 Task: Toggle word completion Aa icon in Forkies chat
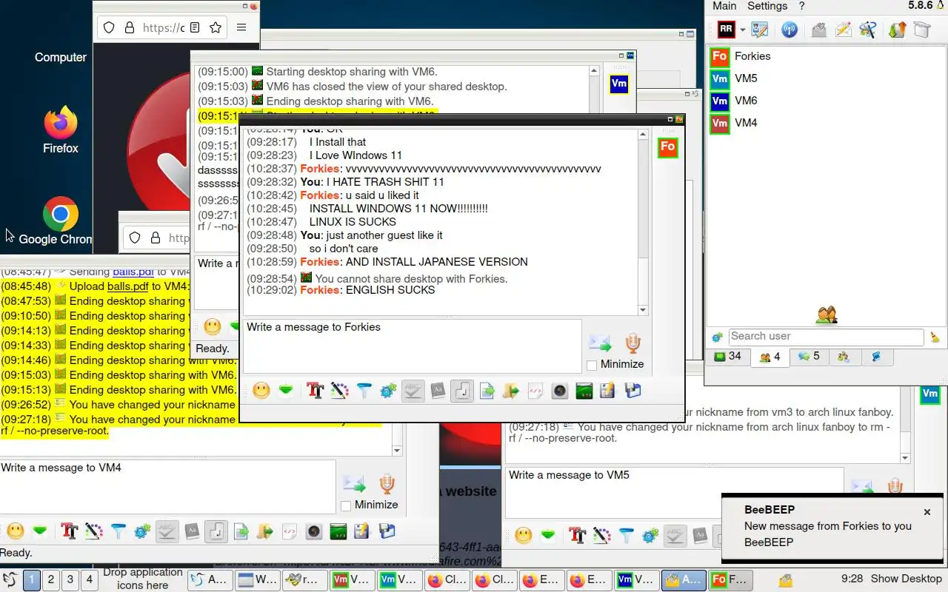coord(438,391)
